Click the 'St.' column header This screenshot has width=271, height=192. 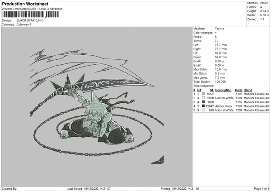[x=212, y=90]
